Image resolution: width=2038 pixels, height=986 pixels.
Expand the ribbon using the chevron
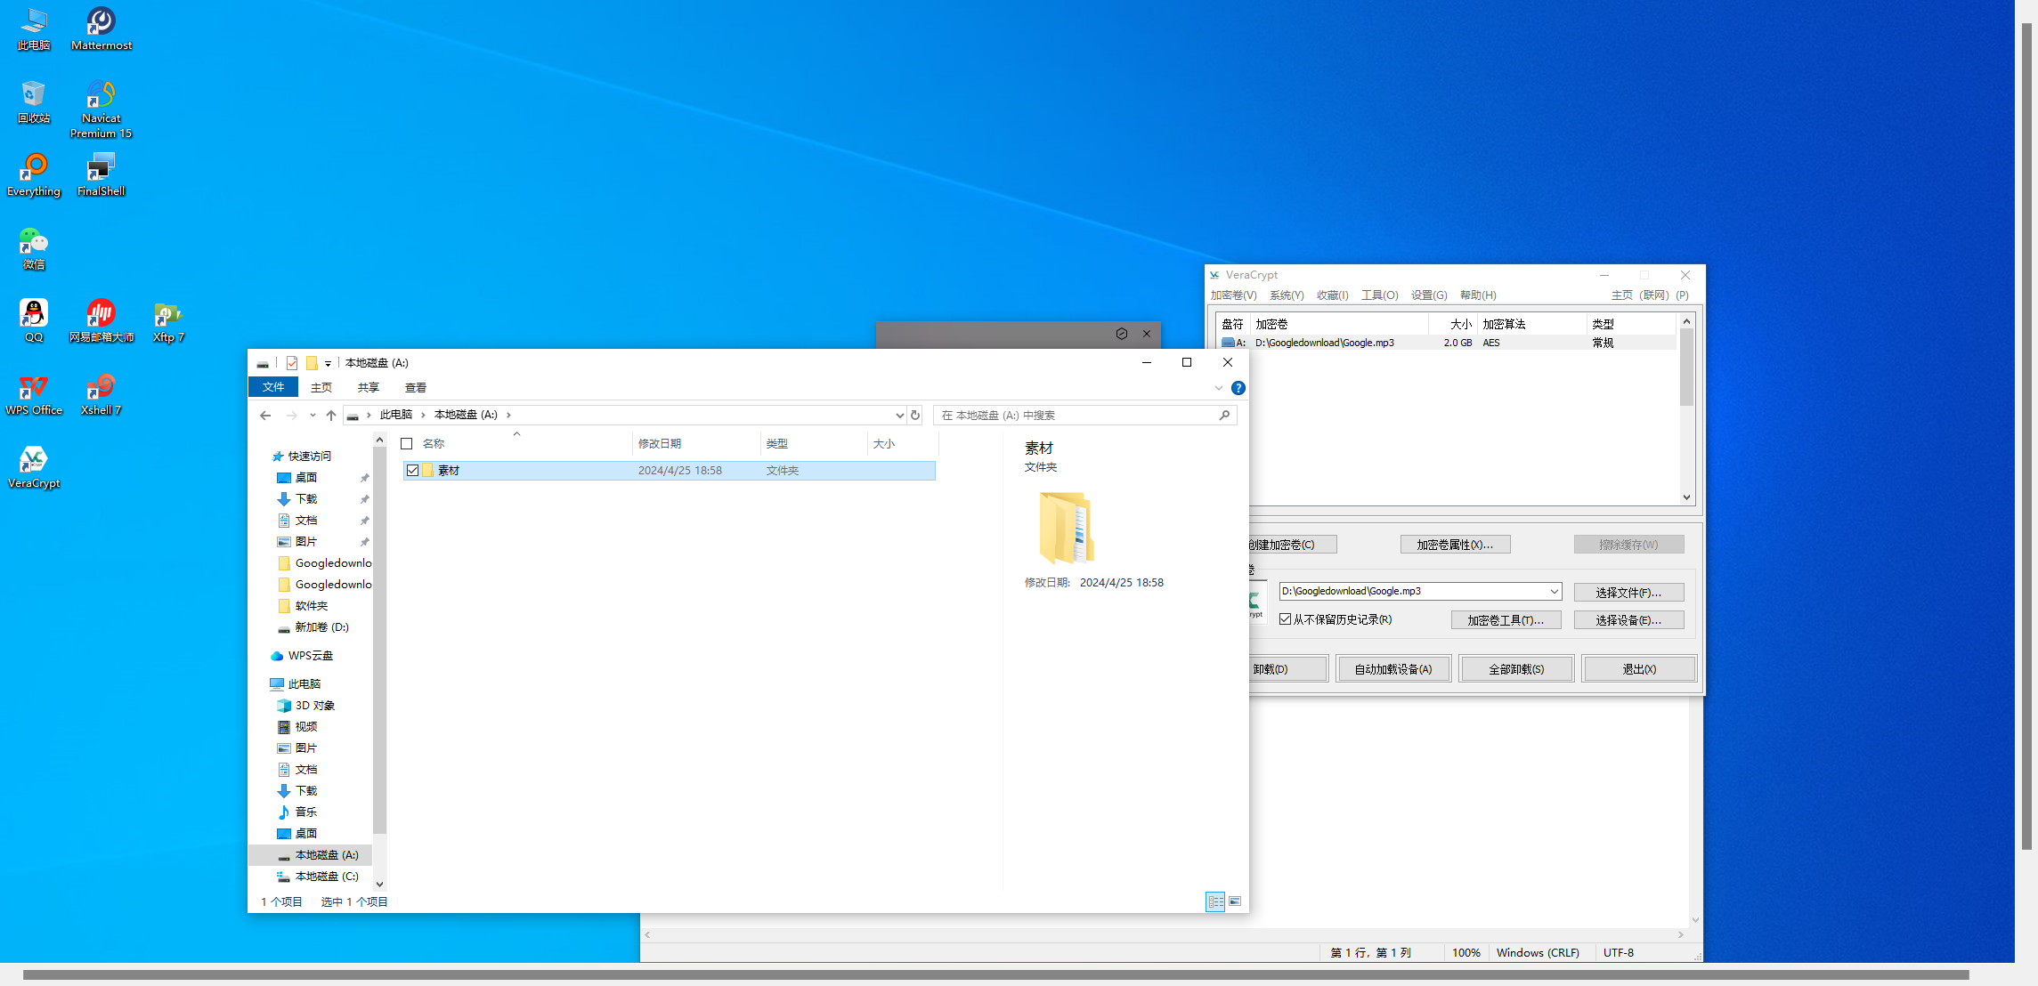1218,388
